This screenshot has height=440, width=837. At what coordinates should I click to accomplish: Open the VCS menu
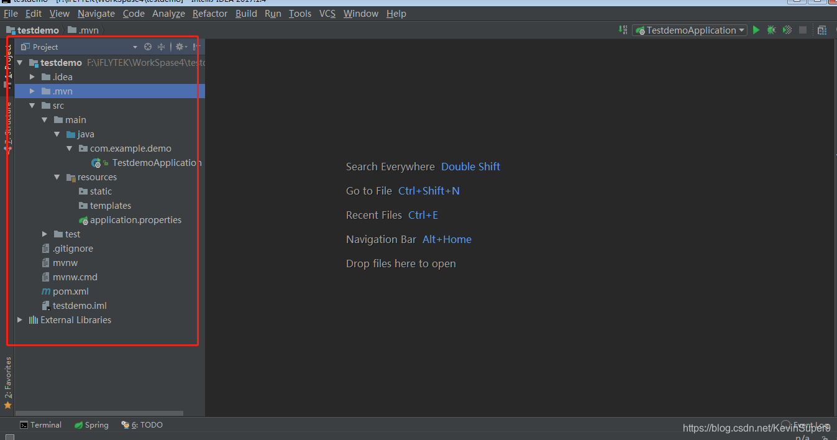coord(327,13)
